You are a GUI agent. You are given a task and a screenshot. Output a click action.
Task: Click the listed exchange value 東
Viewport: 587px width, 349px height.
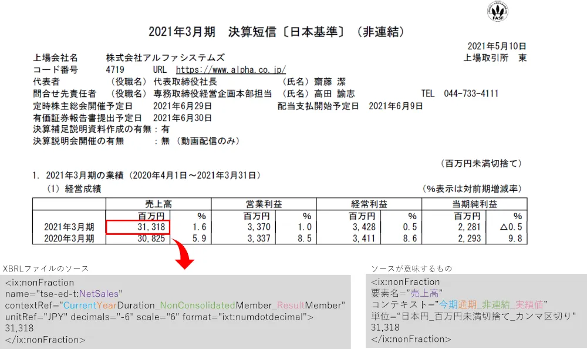point(522,58)
